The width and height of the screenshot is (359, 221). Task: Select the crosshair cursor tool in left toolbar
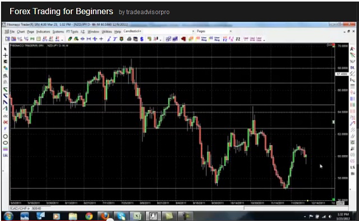(5, 55)
